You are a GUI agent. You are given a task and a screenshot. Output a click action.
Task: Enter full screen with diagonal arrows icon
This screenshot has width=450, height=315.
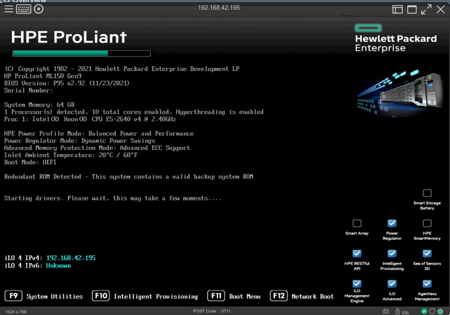[x=426, y=9]
